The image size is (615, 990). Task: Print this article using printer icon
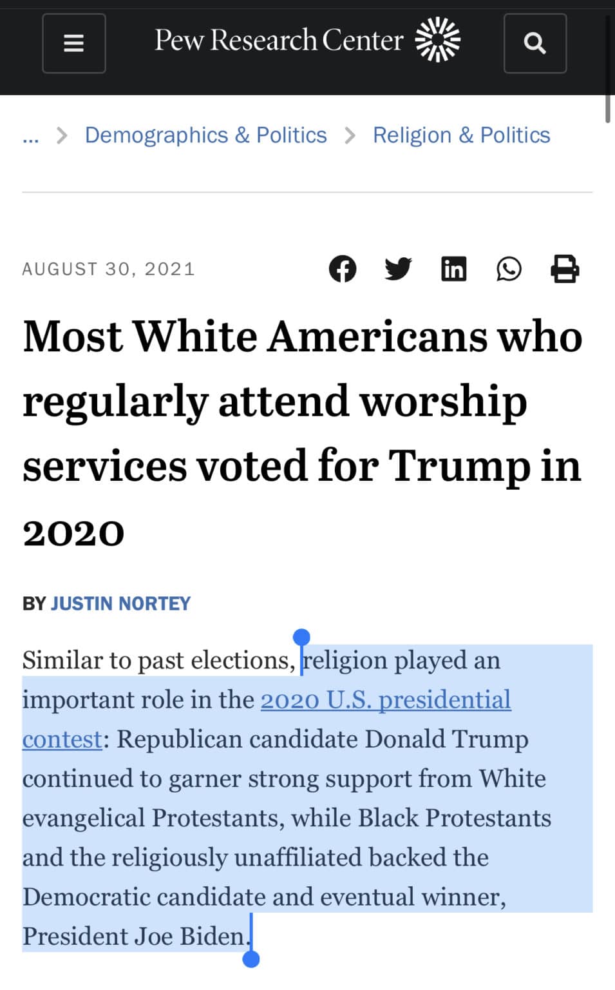click(565, 269)
